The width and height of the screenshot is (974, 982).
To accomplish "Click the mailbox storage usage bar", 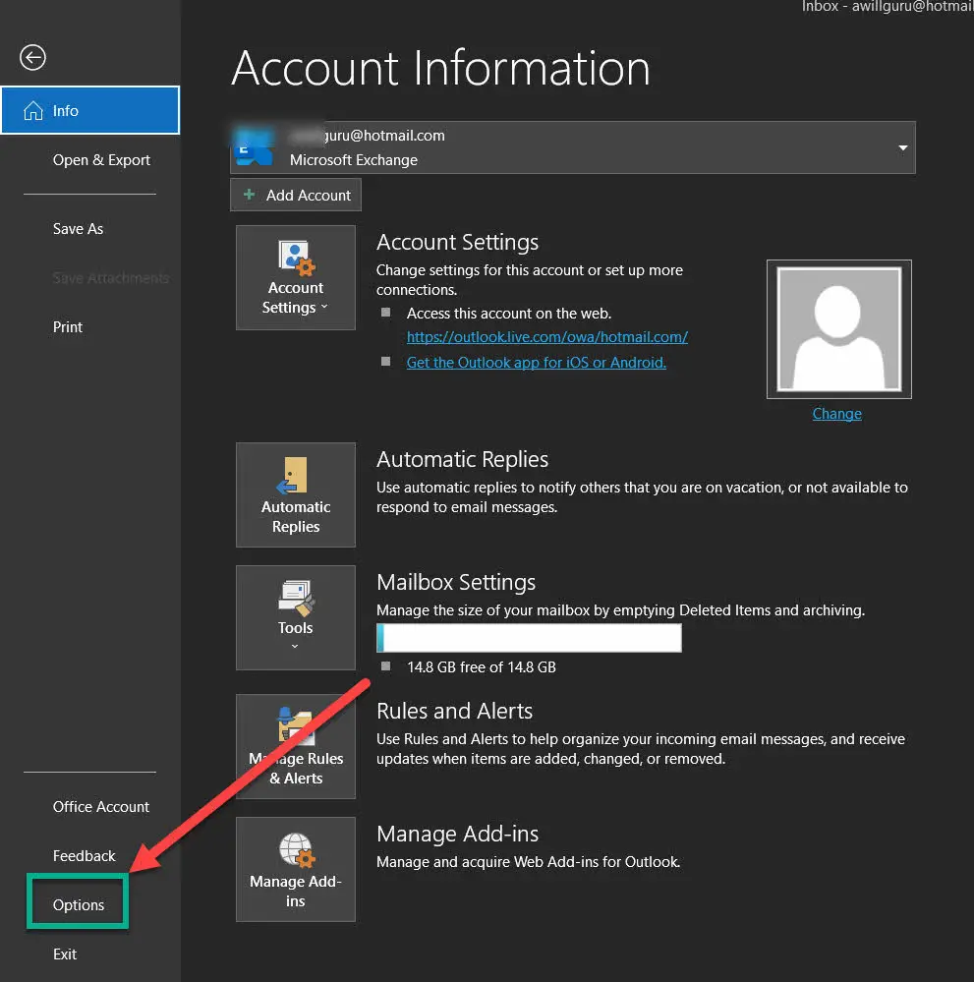I will (x=530, y=638).
